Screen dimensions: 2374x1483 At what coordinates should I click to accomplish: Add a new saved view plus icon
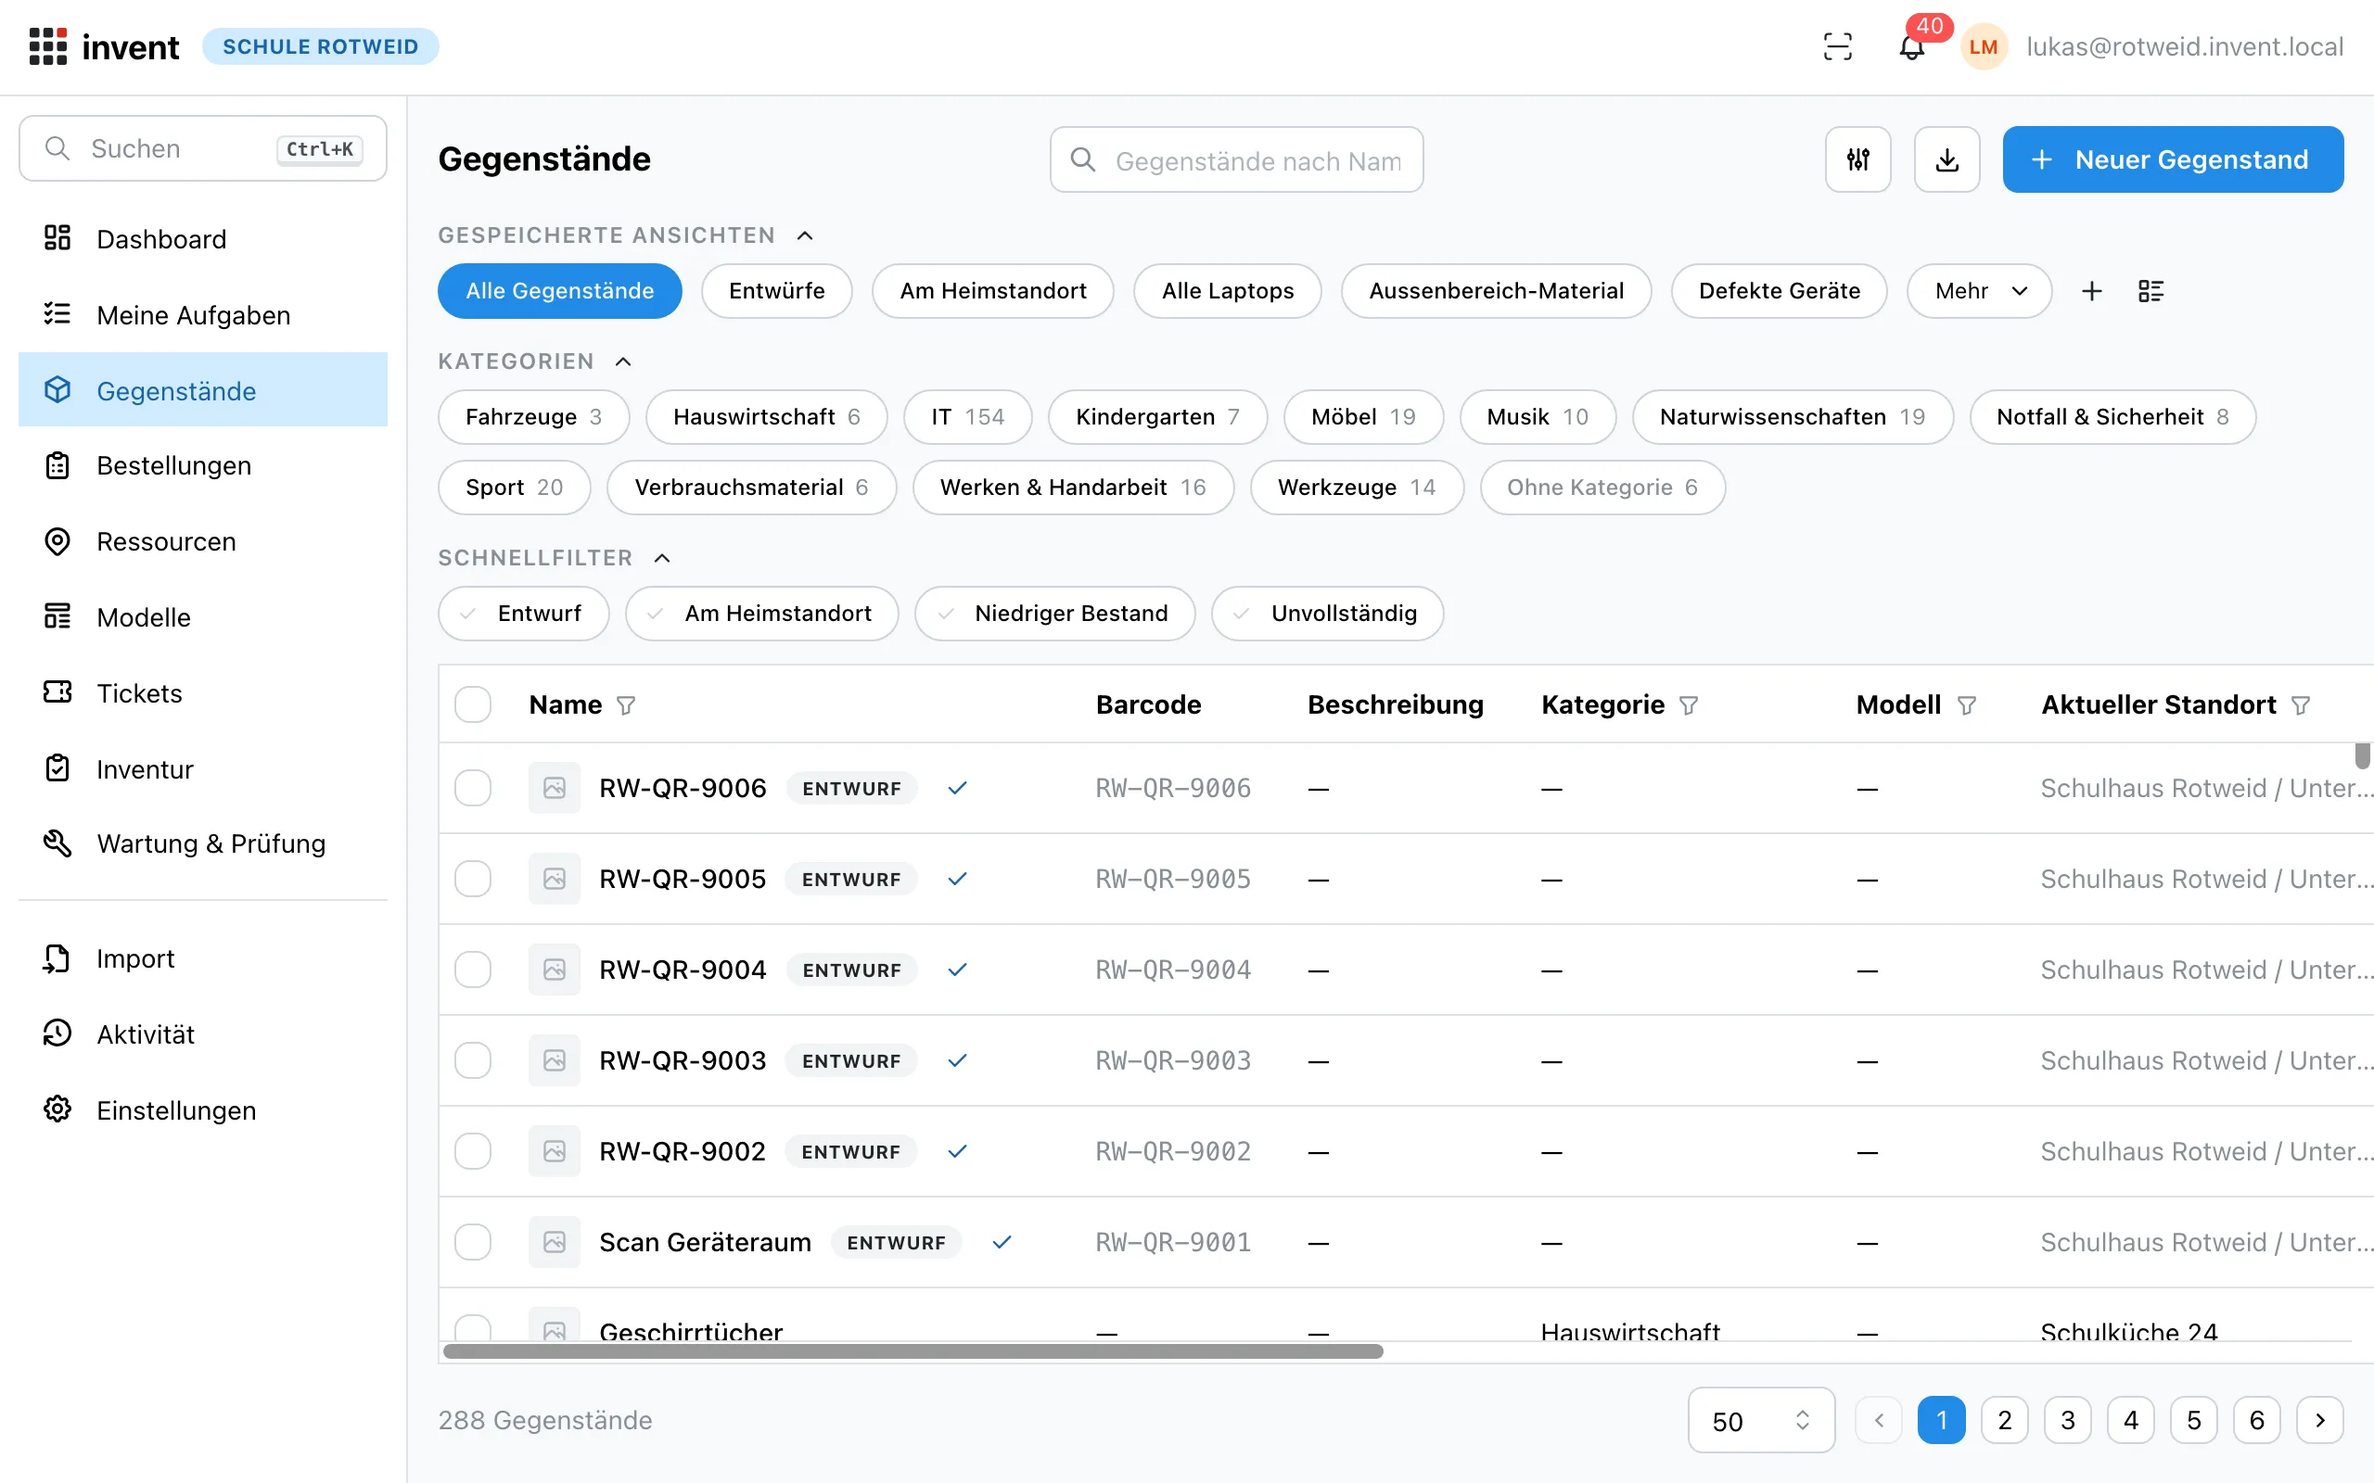click(2091, 291)
